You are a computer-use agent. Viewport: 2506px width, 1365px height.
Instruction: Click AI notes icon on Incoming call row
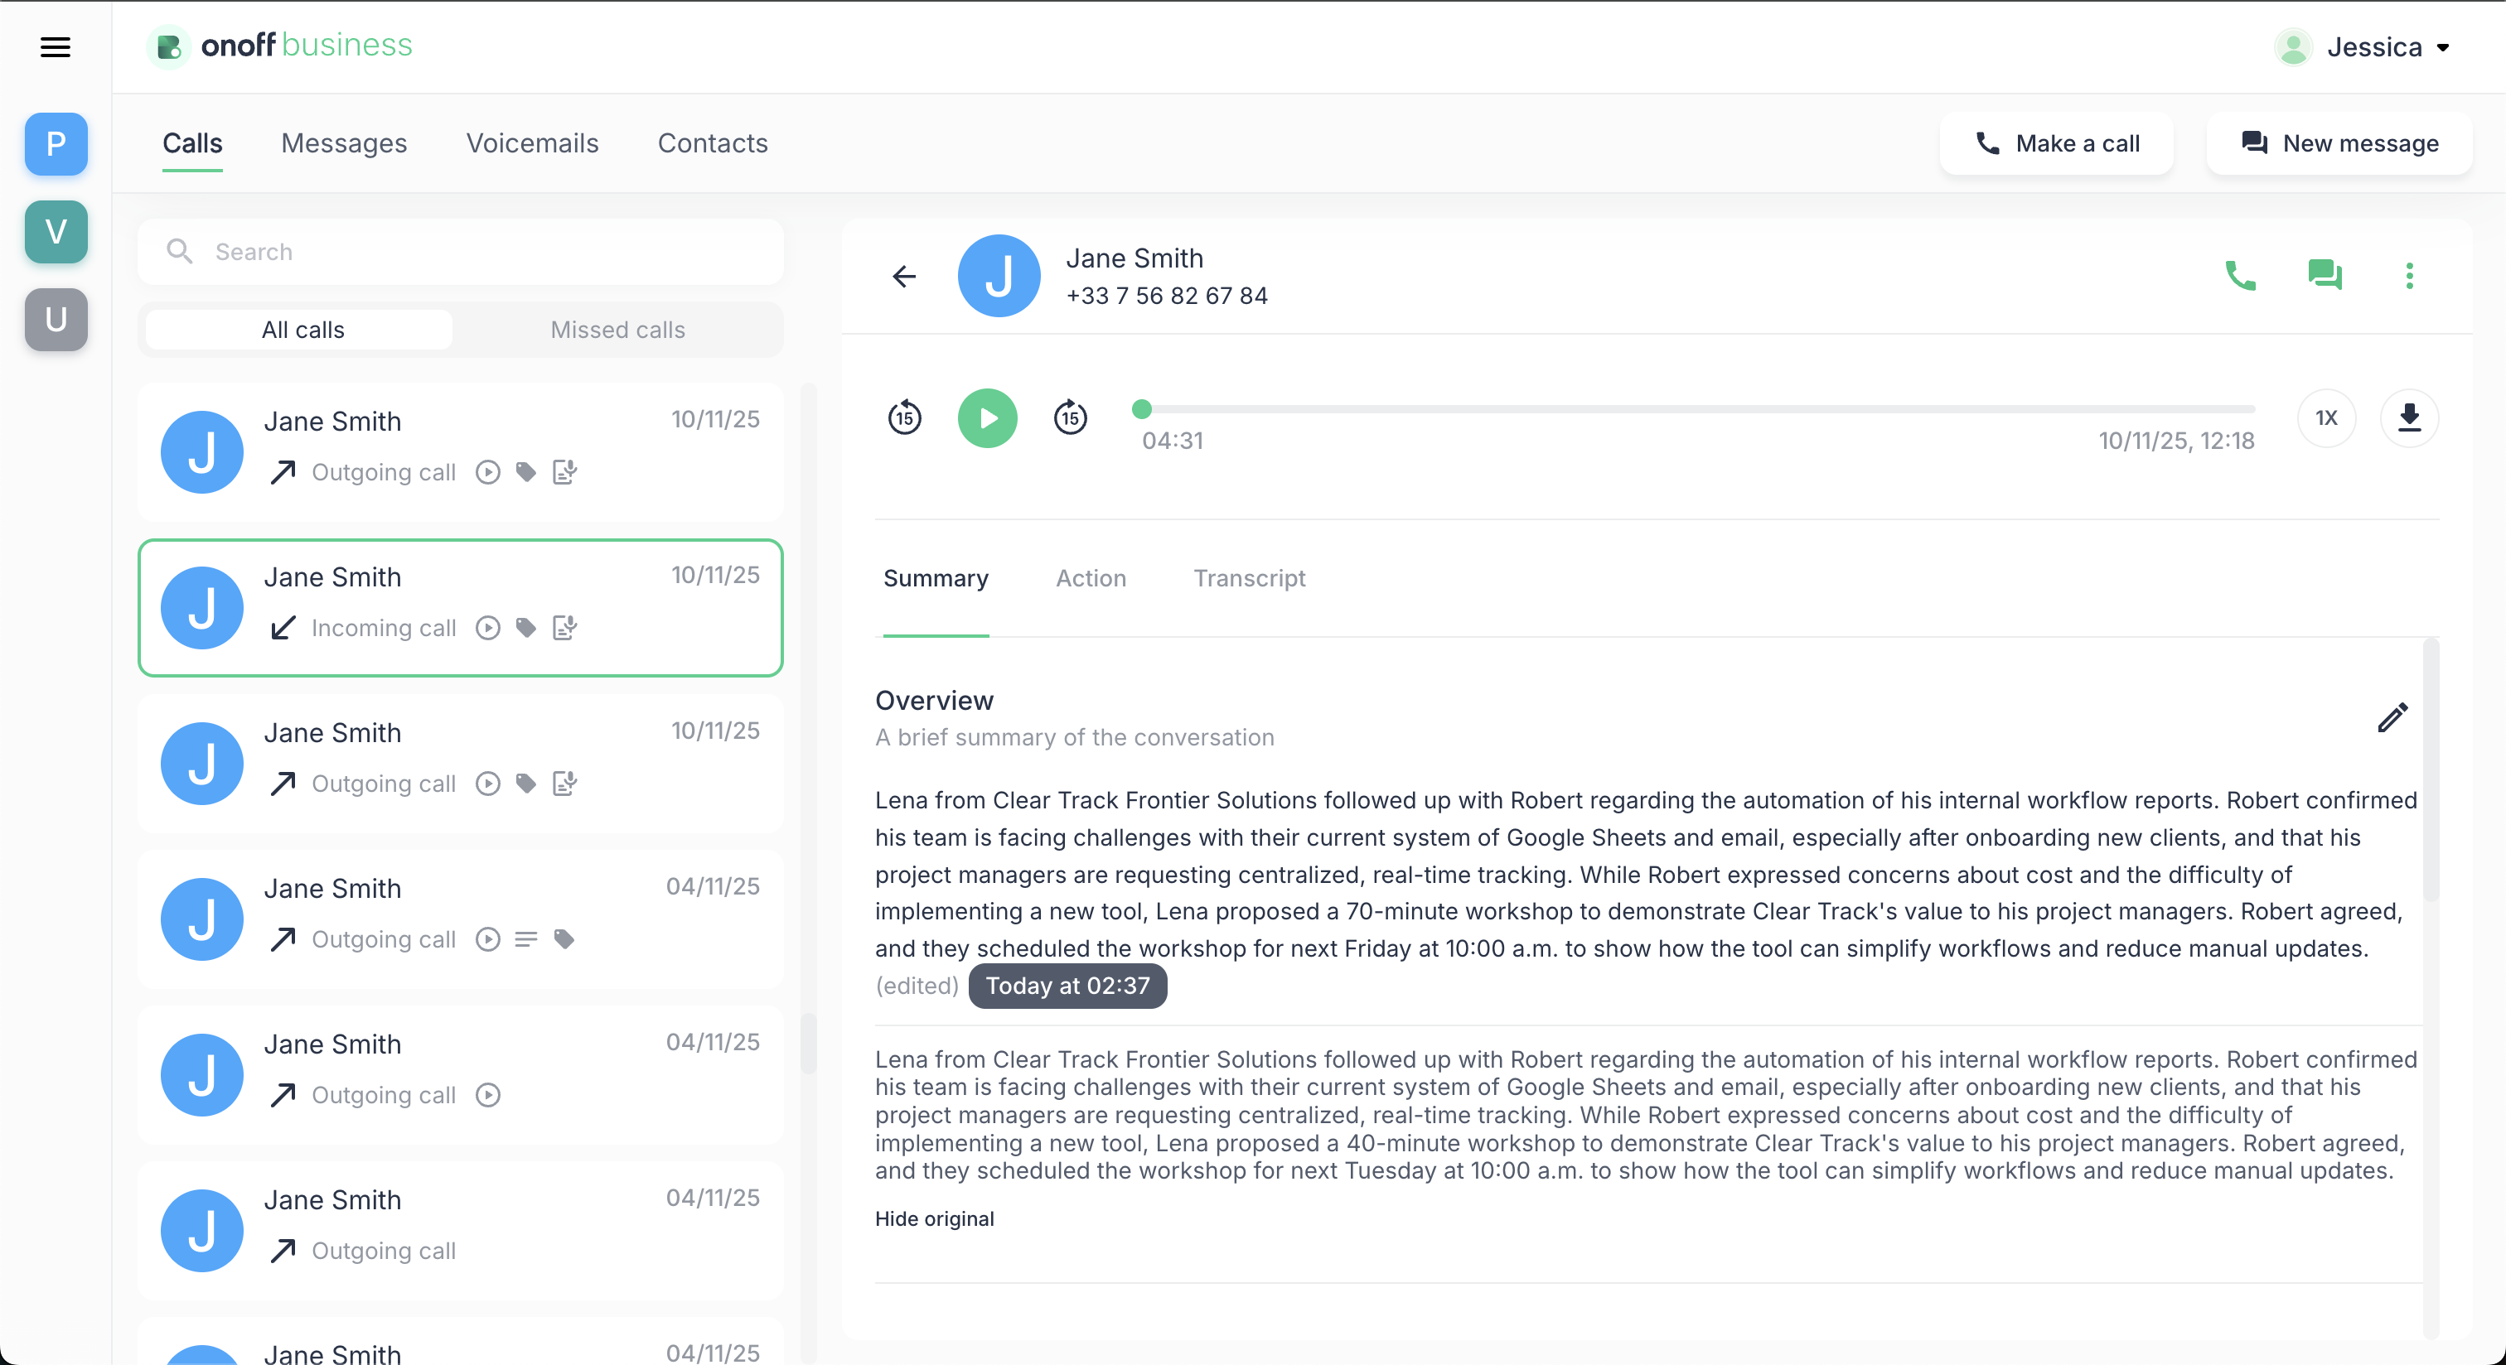[564, 627]
